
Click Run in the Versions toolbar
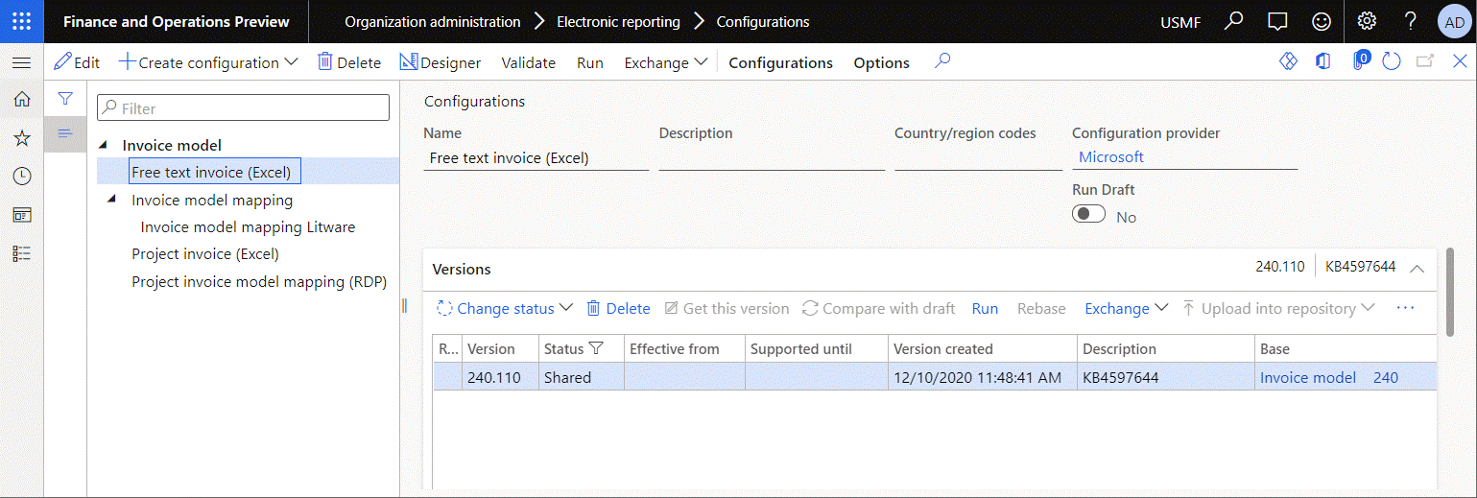pos(985,308)
